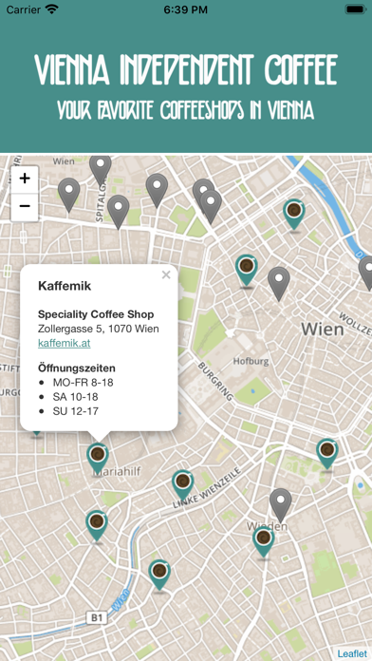This screenshot has width=372, height=661.
Task: Tap the 'SA 10-18' hours entry
Action: (x=75, y=397)
